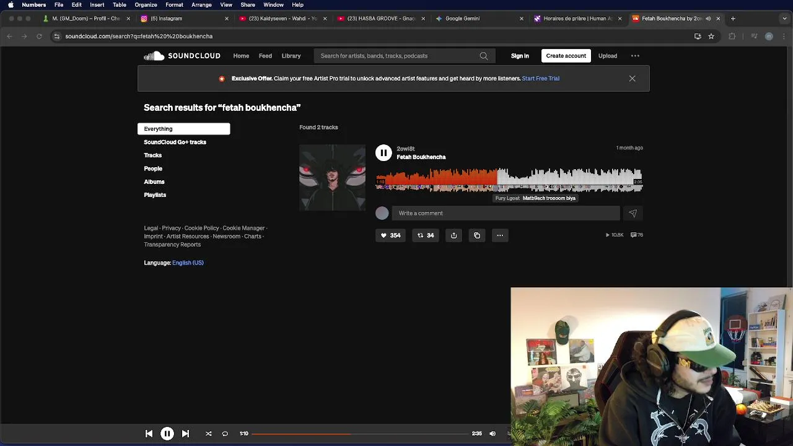
Task: Click the search magnifier icon
Action: coord(483,56)
